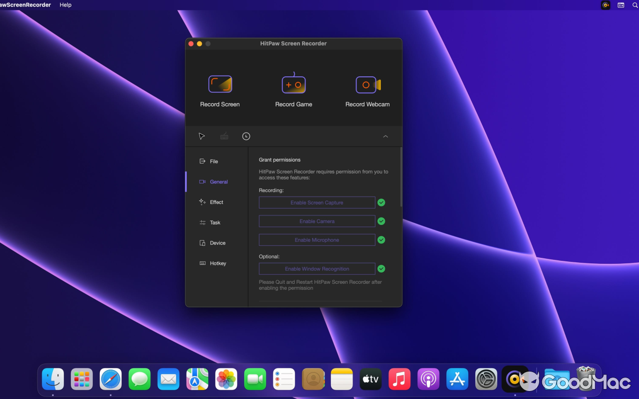639x399 pixels.
Task: Open the Hotkey settings section
Action: pos(218,263)
